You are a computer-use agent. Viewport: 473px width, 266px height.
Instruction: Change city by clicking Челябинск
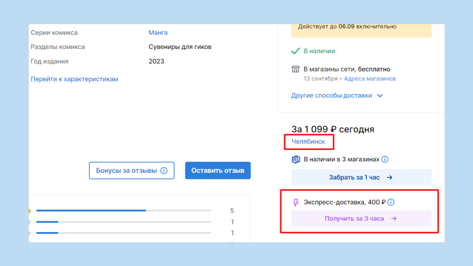(308, 141)
